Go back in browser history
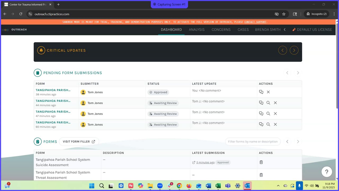Screen dimensions: 339x191 point(5,14)
